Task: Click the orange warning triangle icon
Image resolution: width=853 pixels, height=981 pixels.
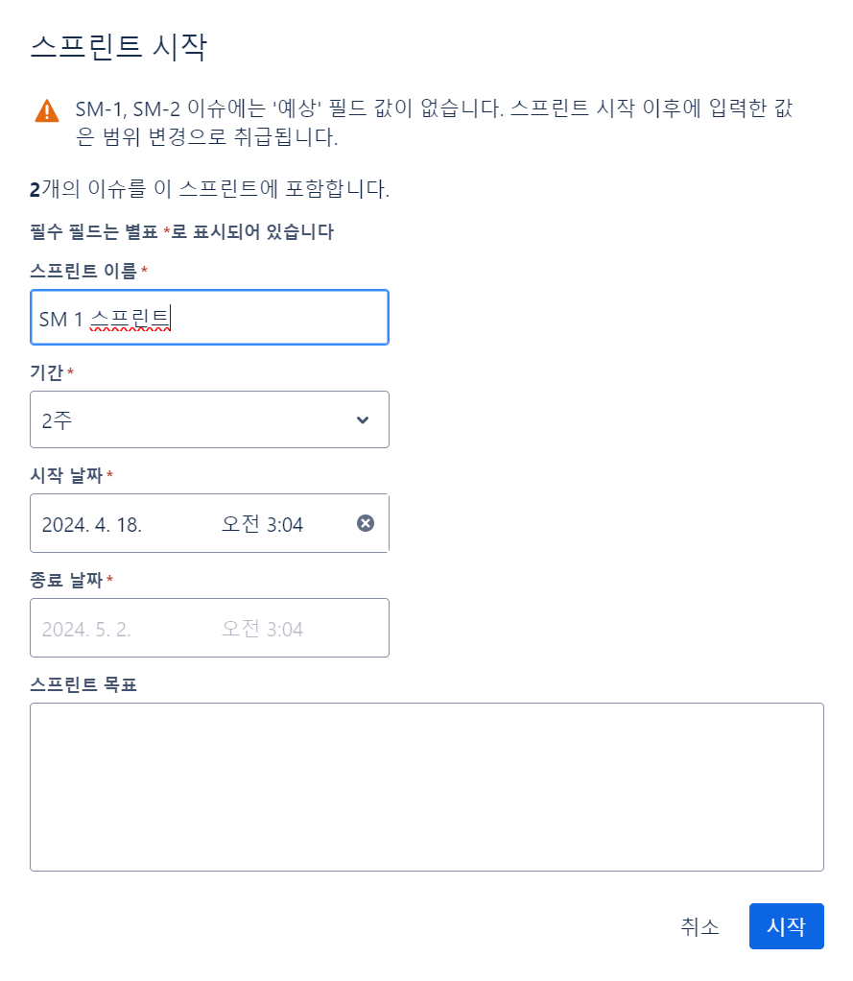Action: tap(47, 110)
